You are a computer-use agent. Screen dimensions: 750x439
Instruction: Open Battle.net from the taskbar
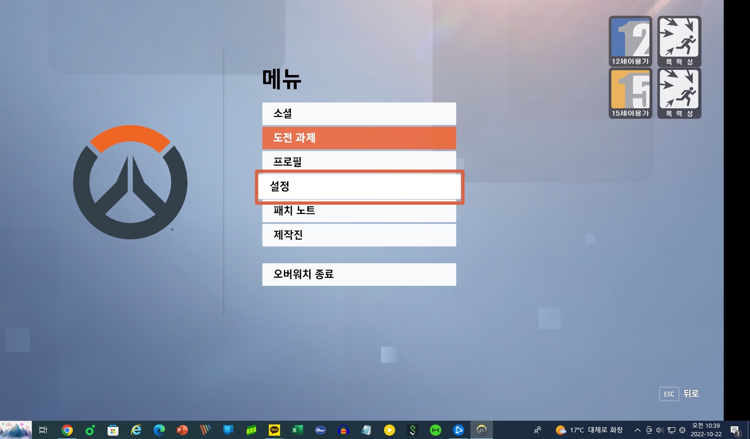tap(459, 430)
